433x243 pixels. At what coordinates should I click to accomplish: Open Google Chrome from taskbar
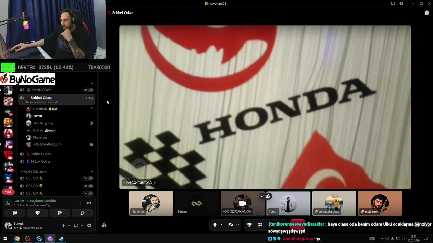[17, 239]
